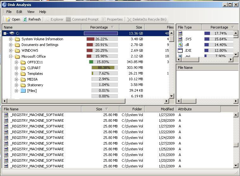The height and width of the screenshot is (176, 240).
Task: Click the CLIPART 88.38% percentage bar
Action: coord(105,68)
